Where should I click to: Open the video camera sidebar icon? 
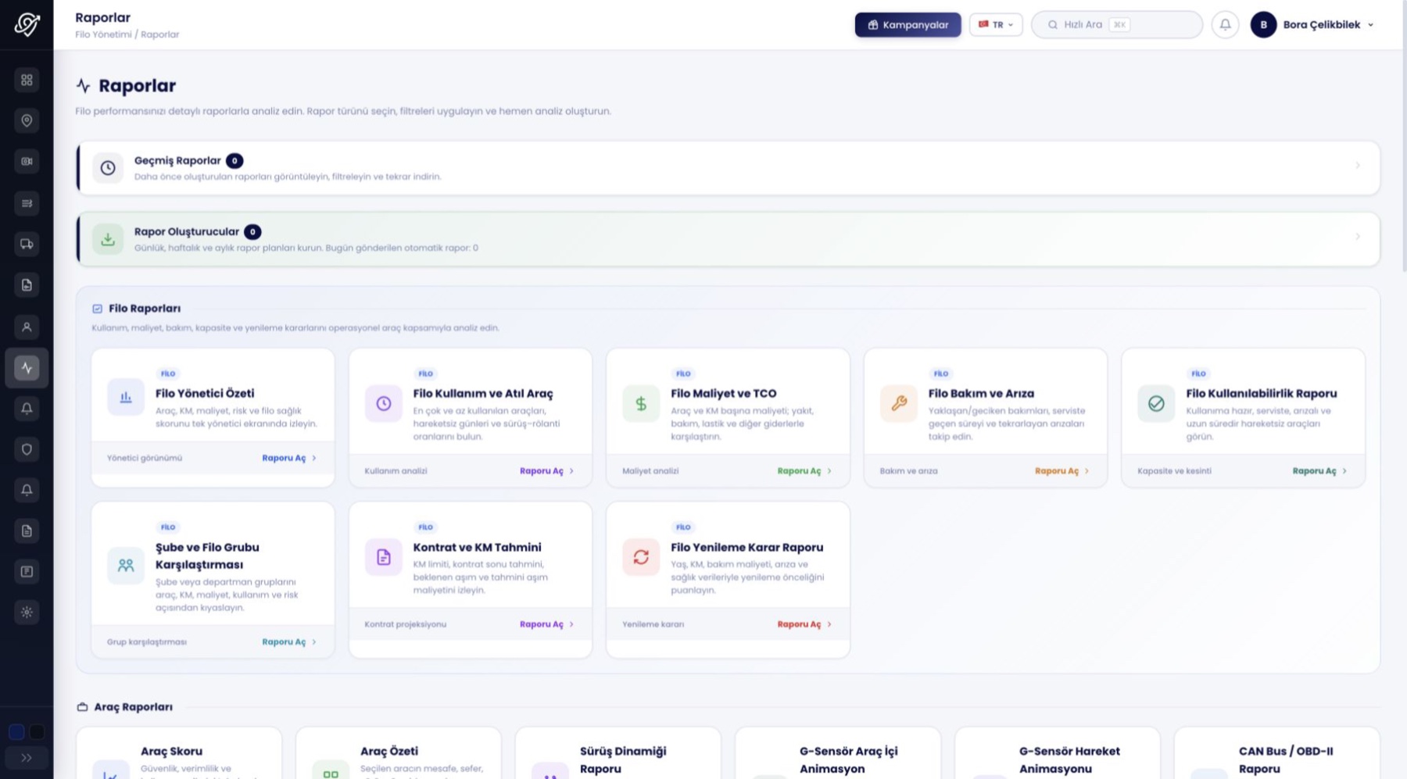[27, 162]
